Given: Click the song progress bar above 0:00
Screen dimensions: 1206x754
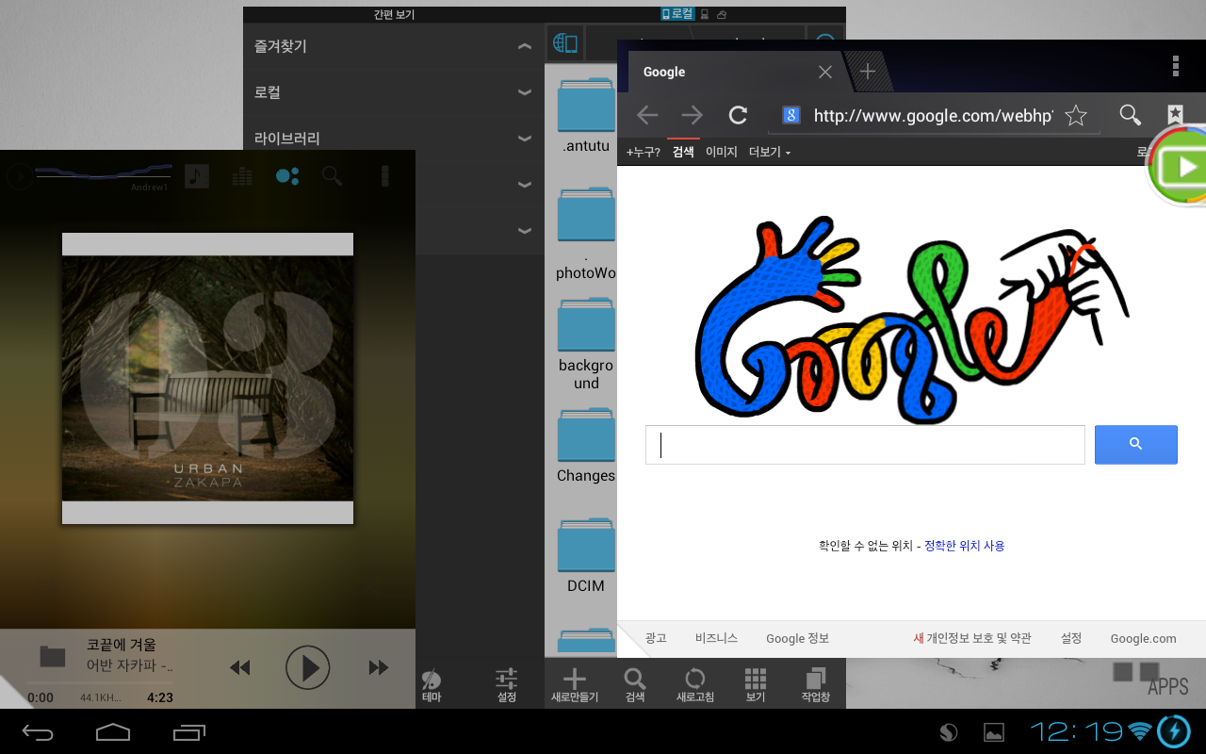Looking at the screenshot, I should [x=100, y=683].
